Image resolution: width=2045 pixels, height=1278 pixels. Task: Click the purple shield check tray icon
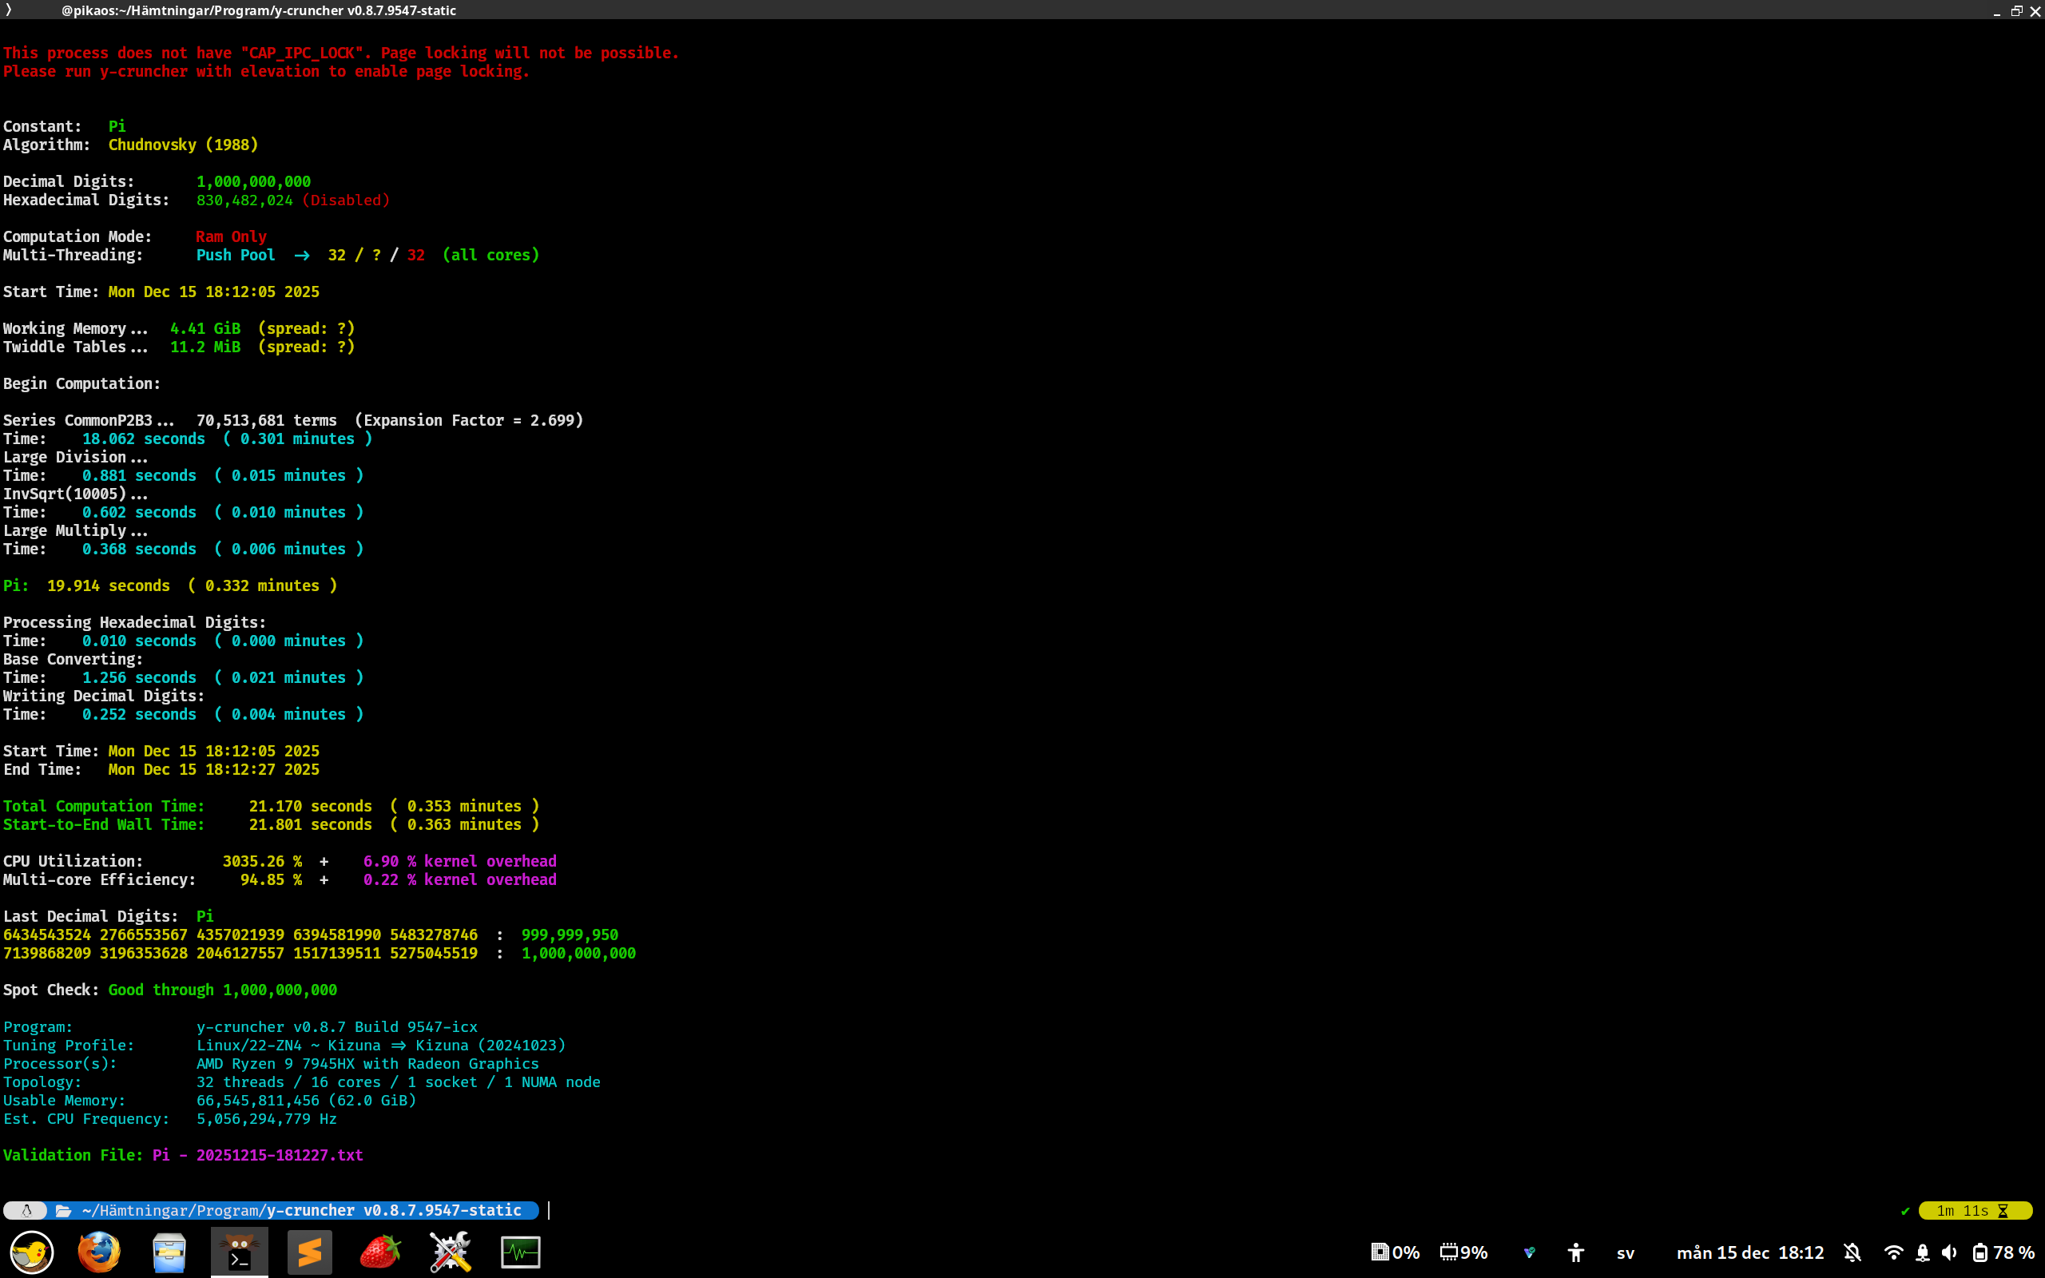pos(1529,1252)
